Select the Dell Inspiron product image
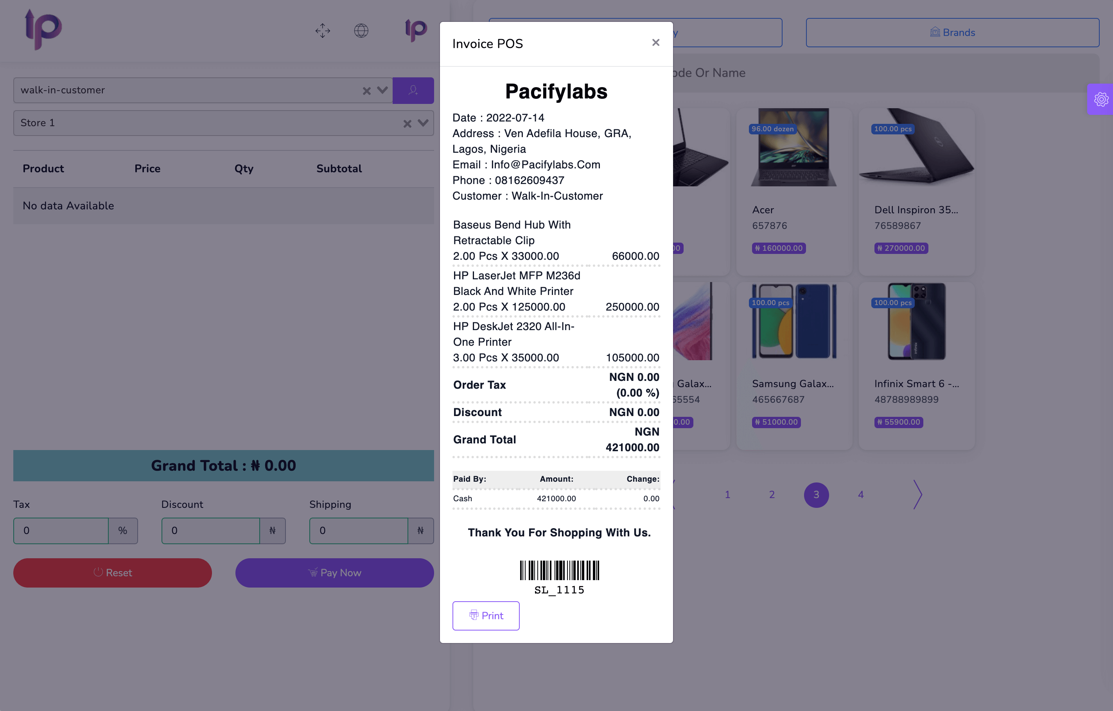Screen dimensions: 1113x711 click(x=917, y=147)
